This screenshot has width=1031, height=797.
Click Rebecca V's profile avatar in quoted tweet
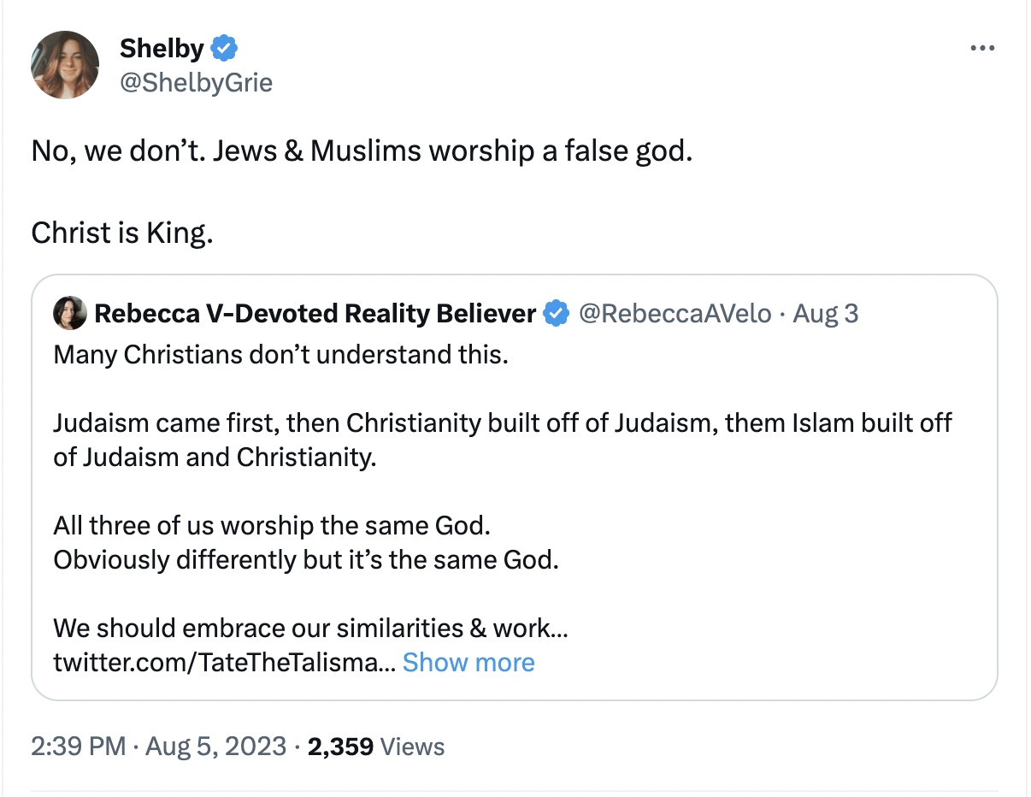pyautogui.click(x=70, y=313)
